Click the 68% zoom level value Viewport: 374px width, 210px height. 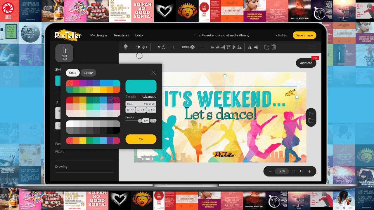pyautogui.click(x=282, y=171)
